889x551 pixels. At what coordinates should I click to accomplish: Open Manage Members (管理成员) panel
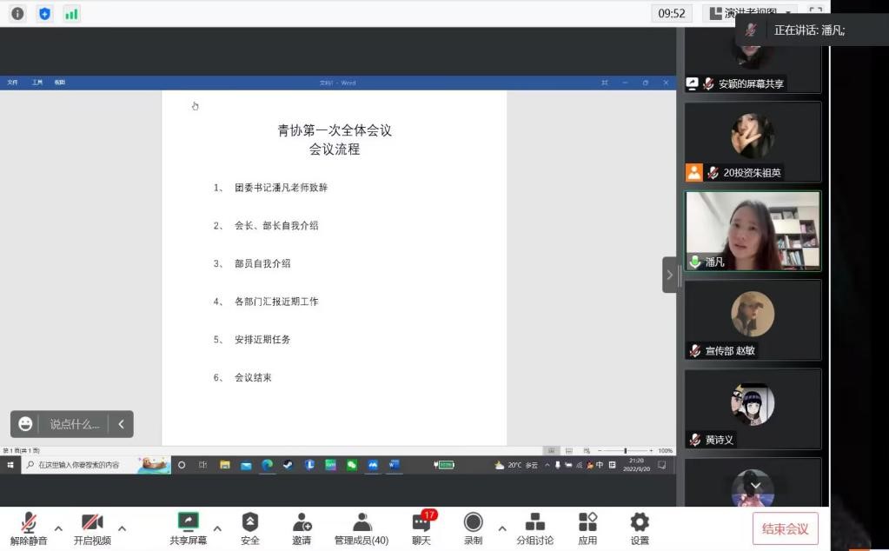pos(362,528)
